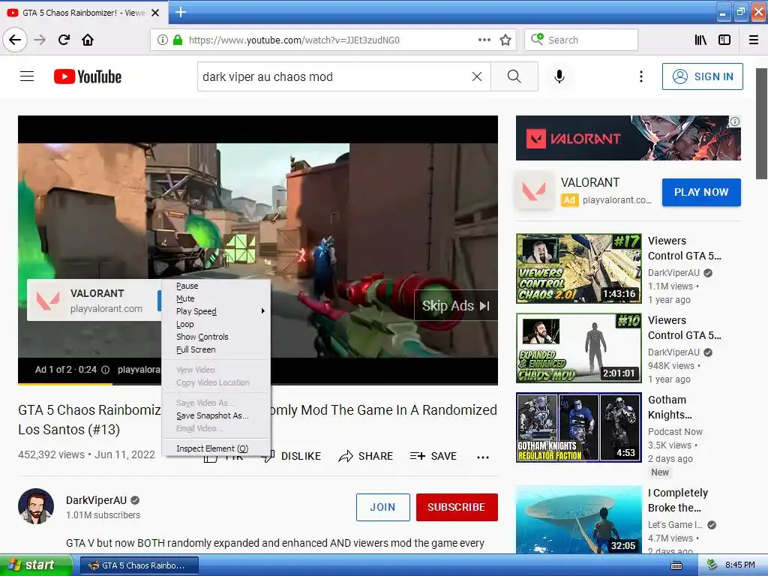The height and width of the screenshot is (576, 768).
Task: Click the browser forward arrow
Action: tap(40, 40)
